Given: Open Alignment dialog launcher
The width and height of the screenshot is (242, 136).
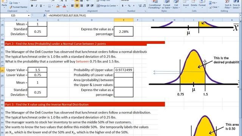Looking at the screenshot, I should coord(118,11).
